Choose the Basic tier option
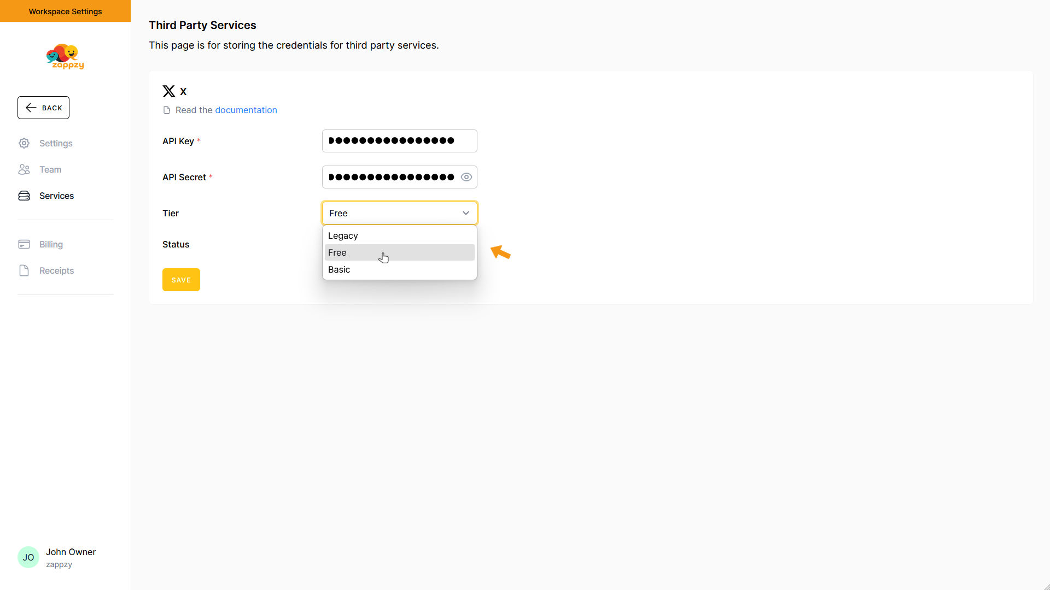Viewport: 1050px width, 590px height. (339, 269)
